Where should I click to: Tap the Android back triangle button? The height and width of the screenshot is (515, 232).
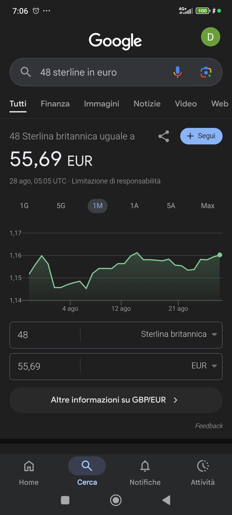(167, 500)
